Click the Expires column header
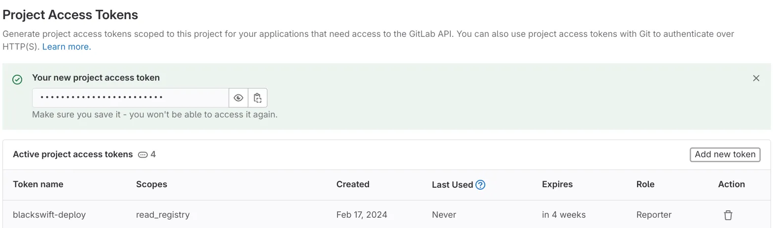 click(557, 184)
